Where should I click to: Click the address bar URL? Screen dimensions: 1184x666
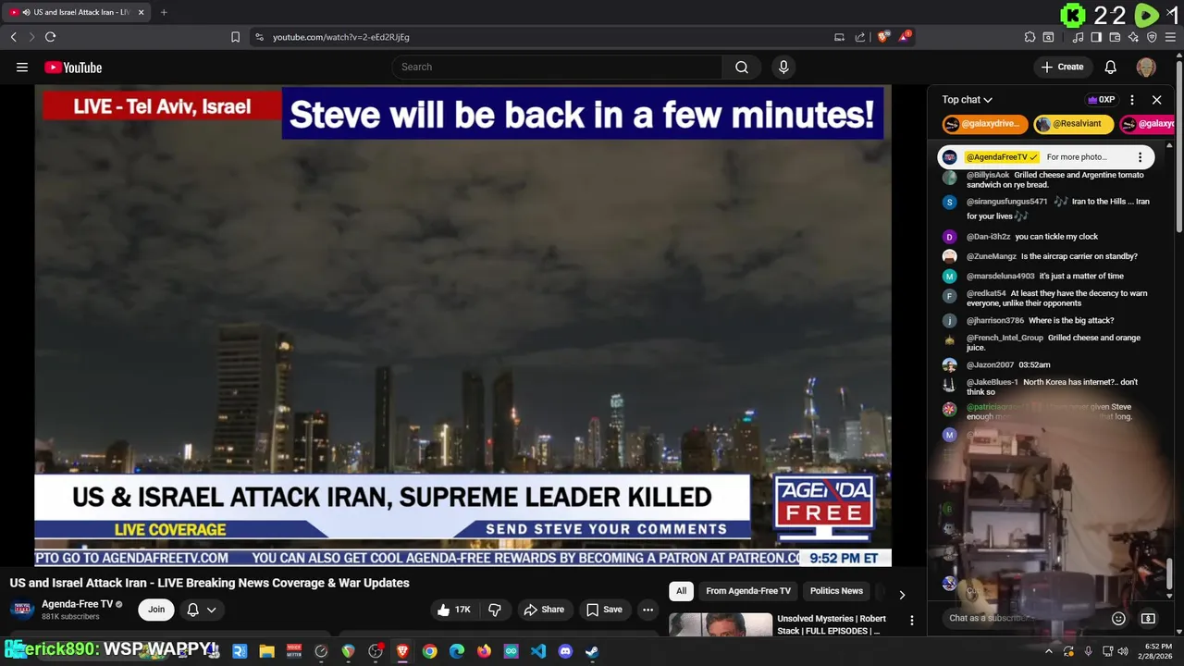coord(341,37)
